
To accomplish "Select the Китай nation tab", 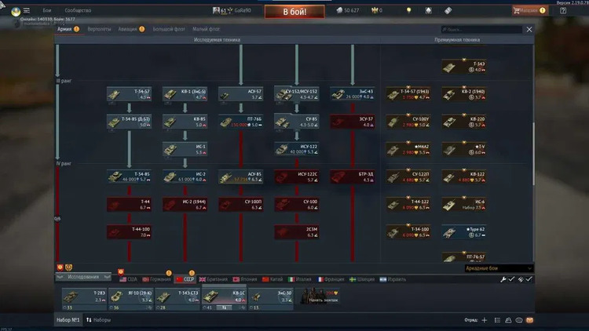I will pyautogui.click(x=273, y=279).
